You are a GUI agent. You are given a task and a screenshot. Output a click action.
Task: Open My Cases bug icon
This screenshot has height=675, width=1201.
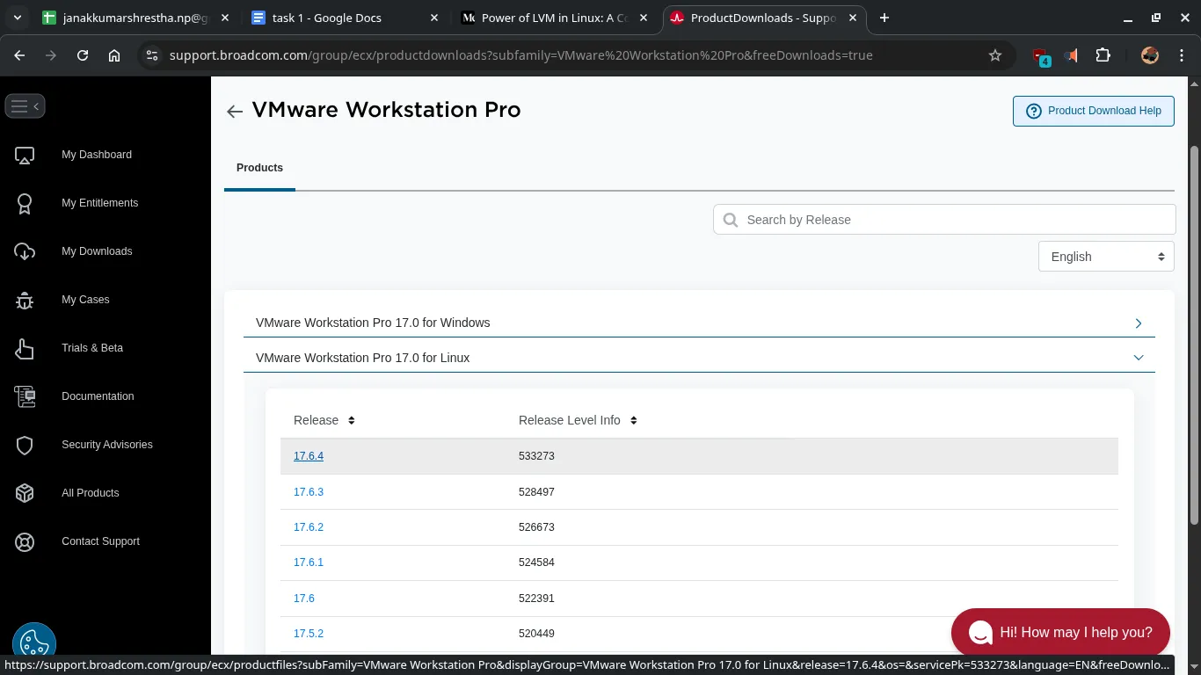click(x=25, y=301)
